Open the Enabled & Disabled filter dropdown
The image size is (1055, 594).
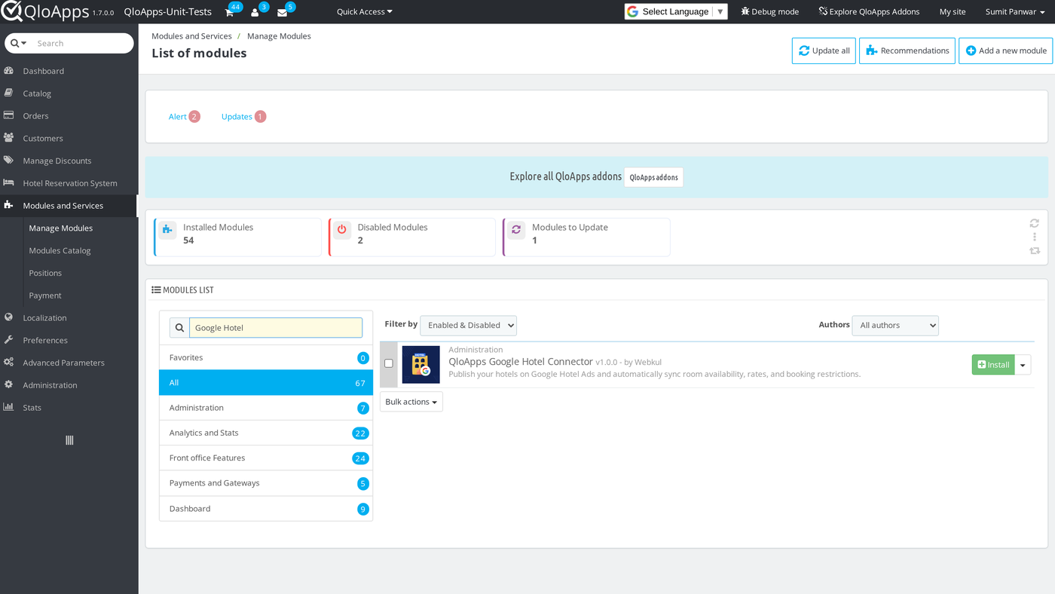pyautogui.click(x=468, y=325)
